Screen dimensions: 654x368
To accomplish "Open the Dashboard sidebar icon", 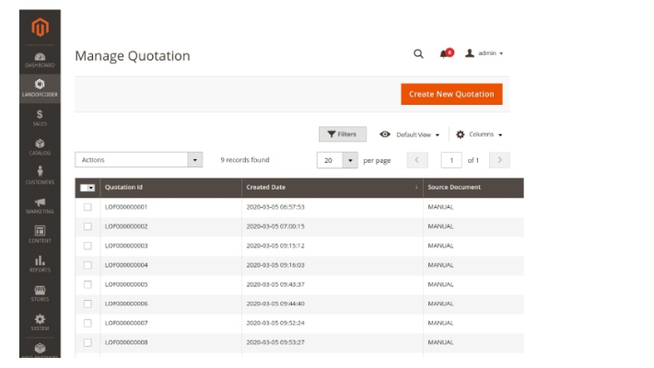I will click(40, 59).
